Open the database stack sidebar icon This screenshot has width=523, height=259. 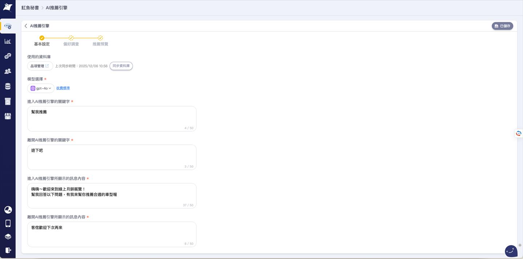tap(8, 86)
